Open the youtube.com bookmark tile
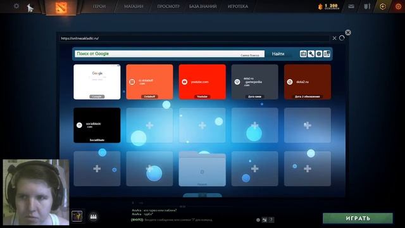The image size is (405, 228). tap(202, 82)
